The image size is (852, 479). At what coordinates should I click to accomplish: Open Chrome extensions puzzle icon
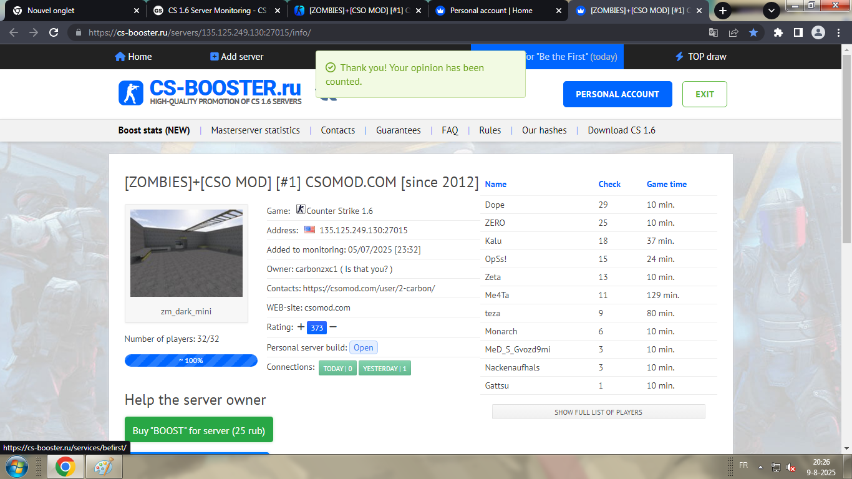click(778, 32)
